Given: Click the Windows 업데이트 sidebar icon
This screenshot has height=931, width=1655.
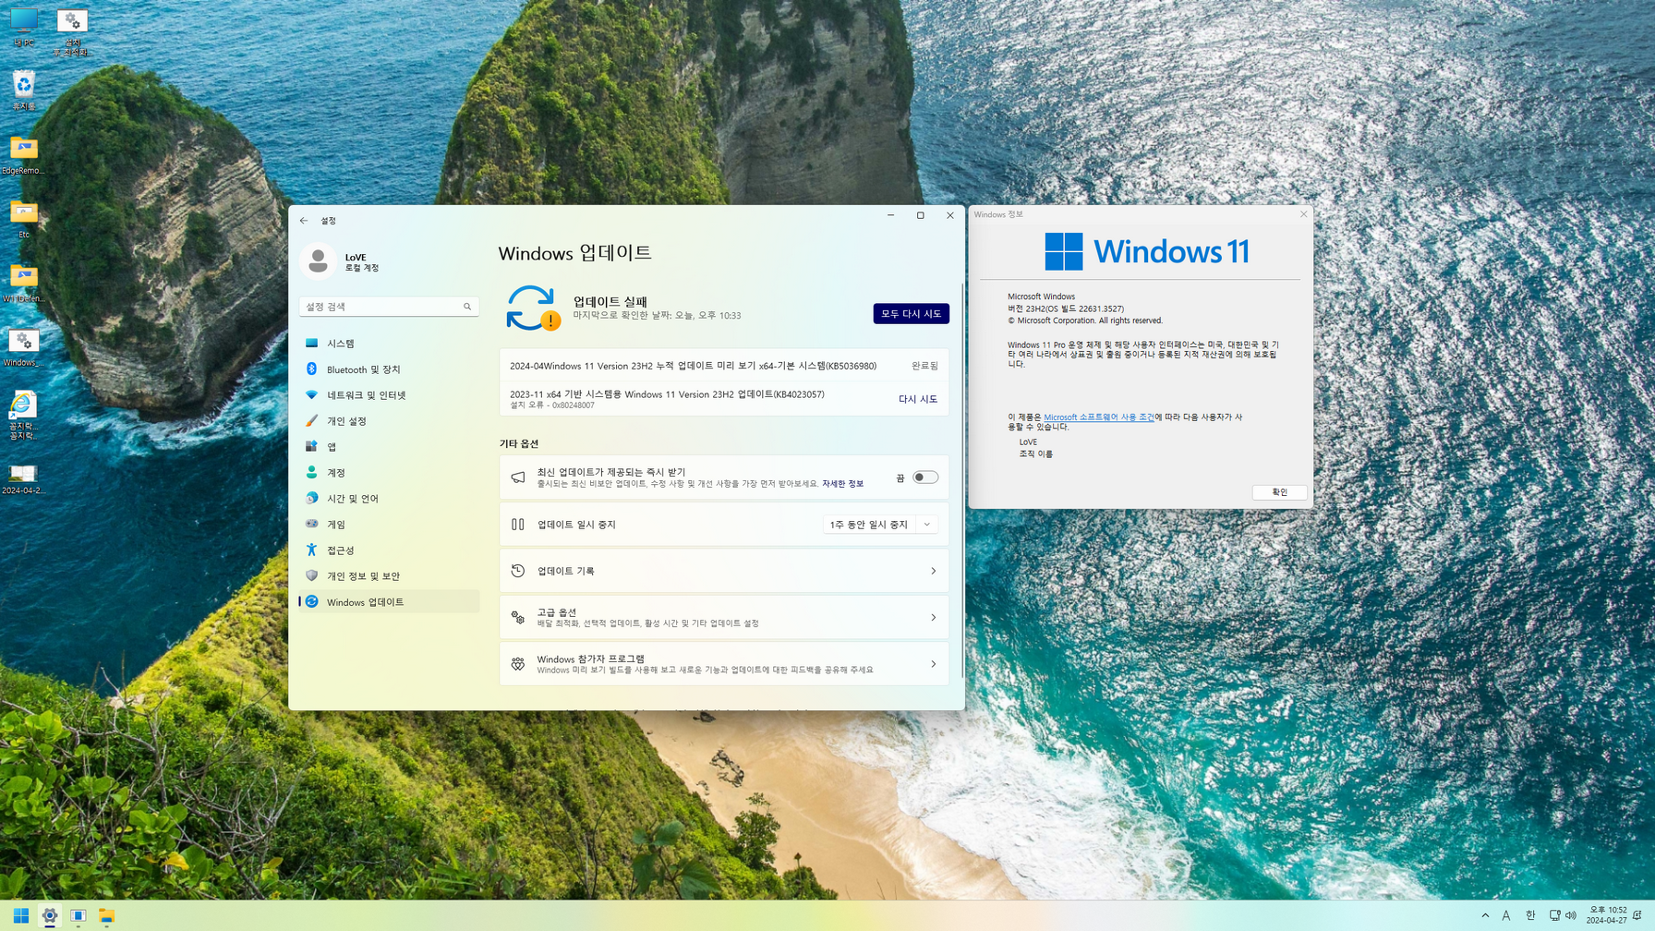Looking at the screenshot, I should pos(312,601).
